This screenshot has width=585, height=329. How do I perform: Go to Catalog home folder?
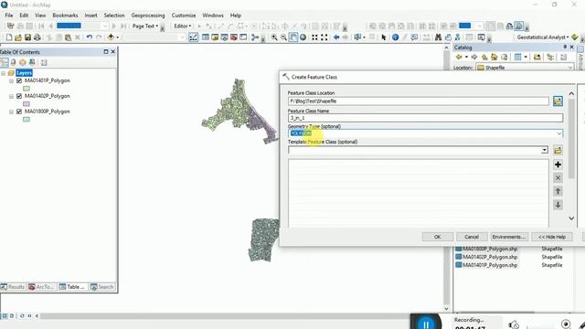coord(494,57)
